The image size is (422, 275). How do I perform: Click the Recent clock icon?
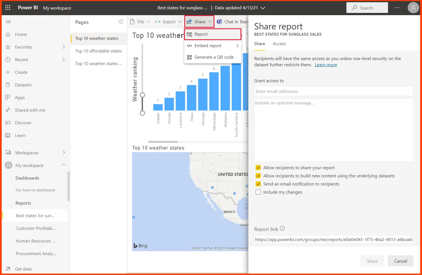point(8,59)
